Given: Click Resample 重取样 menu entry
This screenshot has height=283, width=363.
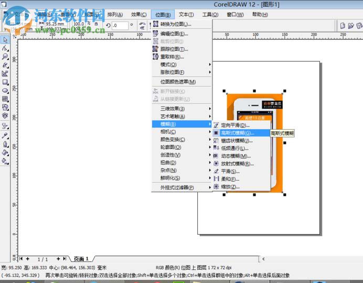Looking at the screenshot, I should coord(181,57).
